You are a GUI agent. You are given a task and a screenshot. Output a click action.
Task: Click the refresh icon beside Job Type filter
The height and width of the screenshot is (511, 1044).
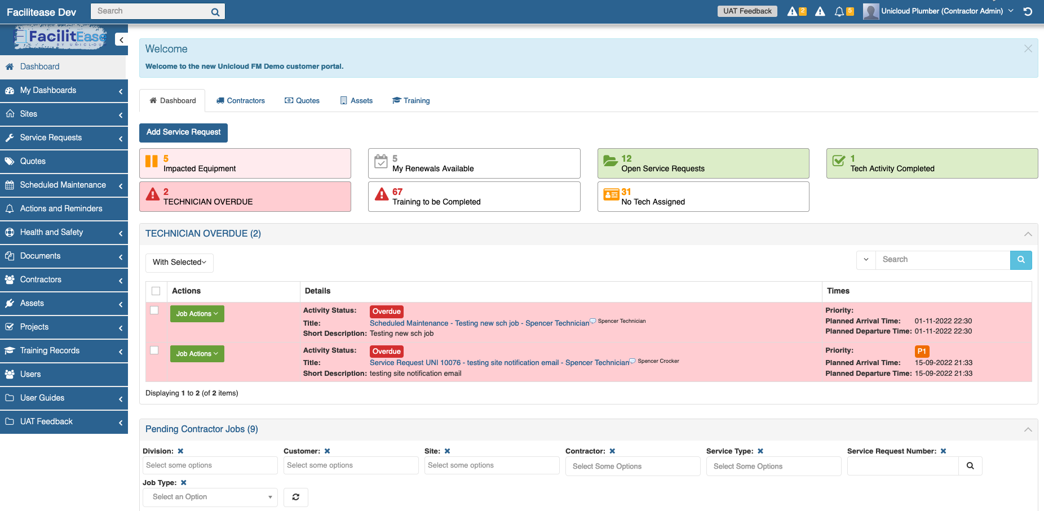295,497
